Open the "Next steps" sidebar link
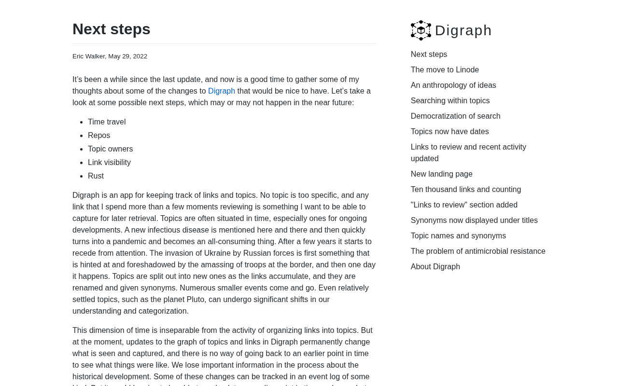 click(429, 55)
